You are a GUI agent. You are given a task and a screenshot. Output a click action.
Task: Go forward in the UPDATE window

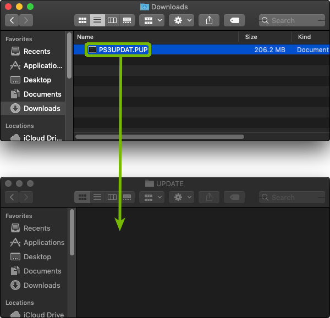tap(26, 197)
